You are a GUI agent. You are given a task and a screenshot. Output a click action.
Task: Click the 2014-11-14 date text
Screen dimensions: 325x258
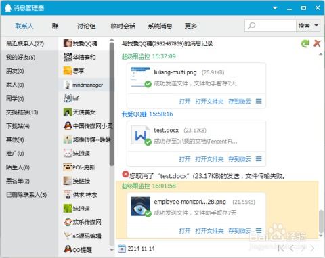click(x=141, y=249)
